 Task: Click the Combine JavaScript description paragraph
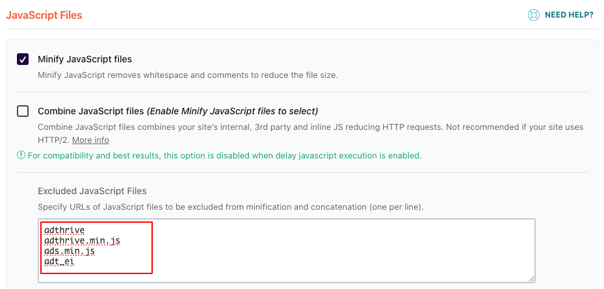point(311,134)
